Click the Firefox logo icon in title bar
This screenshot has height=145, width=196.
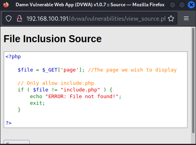[x=6, y=5]
